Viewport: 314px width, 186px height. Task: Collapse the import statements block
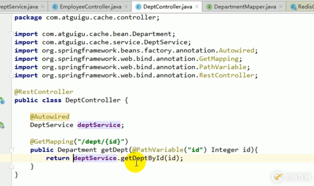click(12, 34)
